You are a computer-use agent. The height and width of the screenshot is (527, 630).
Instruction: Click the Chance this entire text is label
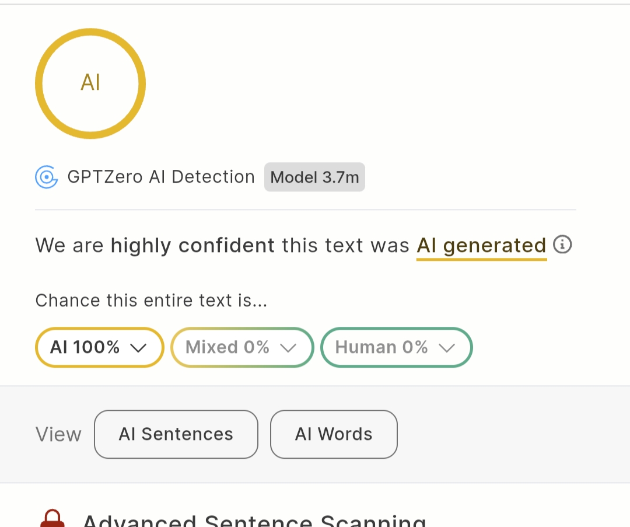tap(151, 301)
